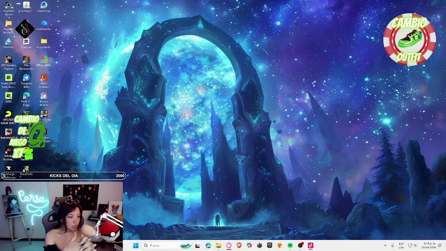Click the Kicks del Dia goal bar
446x251 pixels.
[63, 176]
